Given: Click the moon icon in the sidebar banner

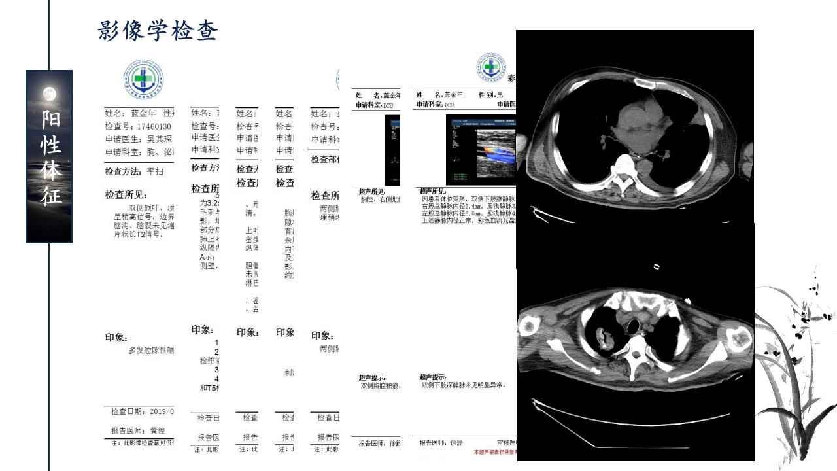Looking at the screenshot, I should coord(49,94).
